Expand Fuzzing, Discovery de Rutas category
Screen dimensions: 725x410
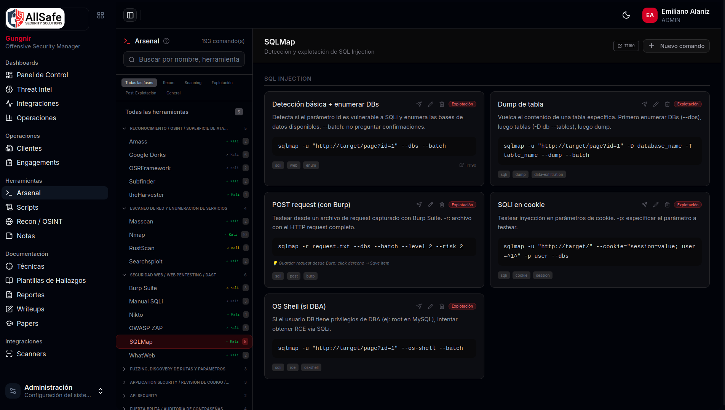pyautogui.click(x=184, y=369)
